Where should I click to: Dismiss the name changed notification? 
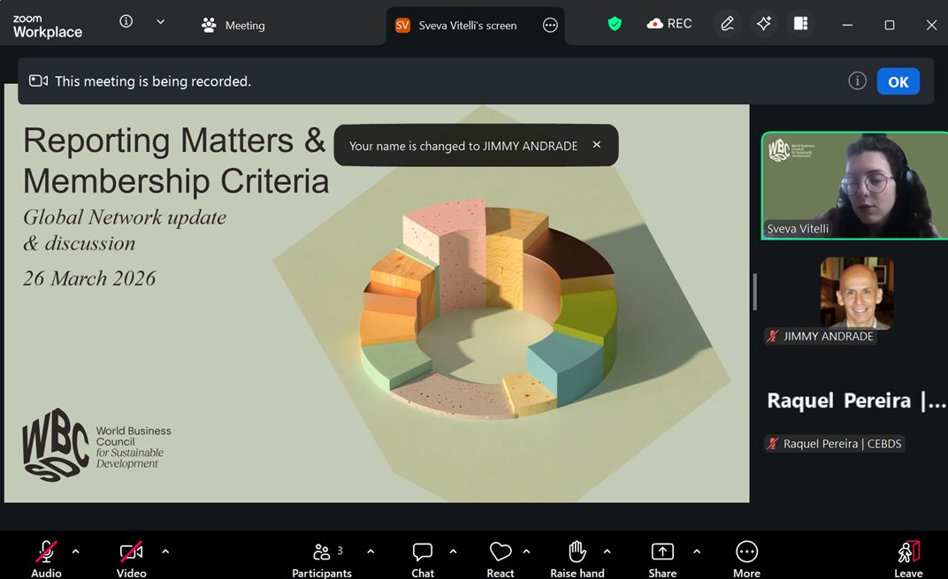597,144
